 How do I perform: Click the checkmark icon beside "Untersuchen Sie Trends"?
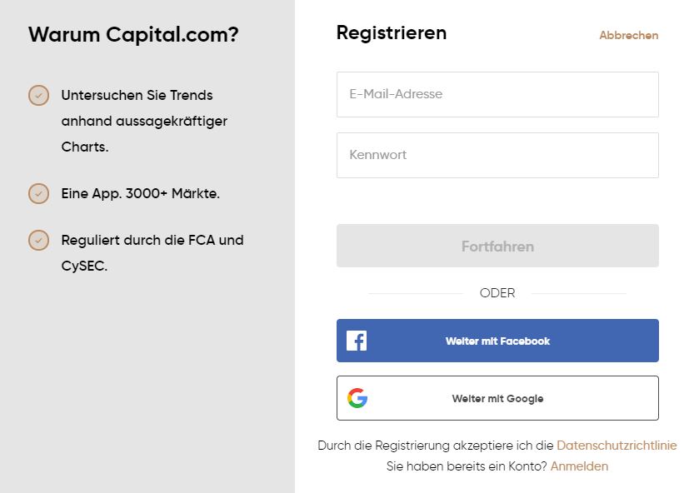tap(38, 96)
